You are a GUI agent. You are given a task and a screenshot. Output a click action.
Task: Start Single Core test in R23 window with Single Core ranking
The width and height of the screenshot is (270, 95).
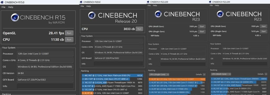click(202, 32)
